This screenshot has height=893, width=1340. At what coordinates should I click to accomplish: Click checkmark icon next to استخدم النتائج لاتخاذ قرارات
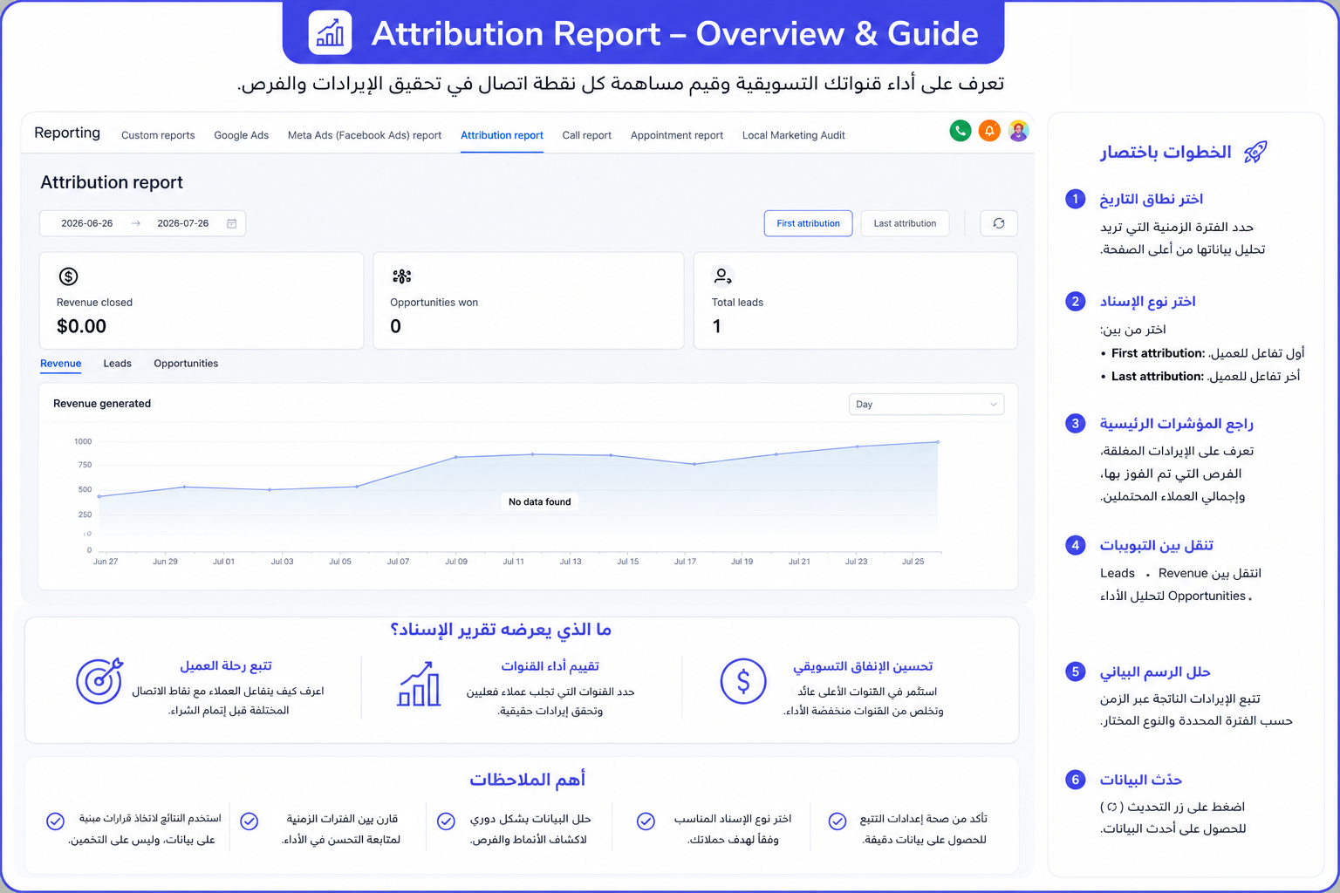tap(55, 821)
